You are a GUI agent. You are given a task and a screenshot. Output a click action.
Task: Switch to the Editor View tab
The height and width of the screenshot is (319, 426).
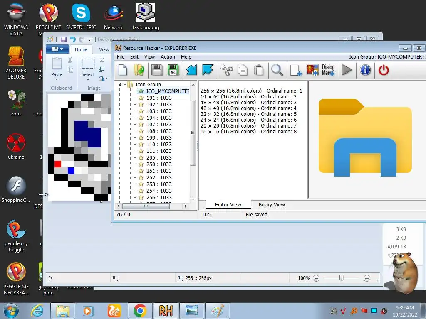point(228,205)
